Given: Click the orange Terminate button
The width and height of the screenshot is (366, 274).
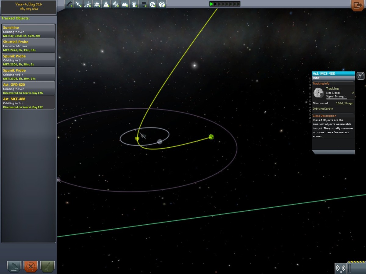Looking at the screenshot, I should [x=31, y=266].
